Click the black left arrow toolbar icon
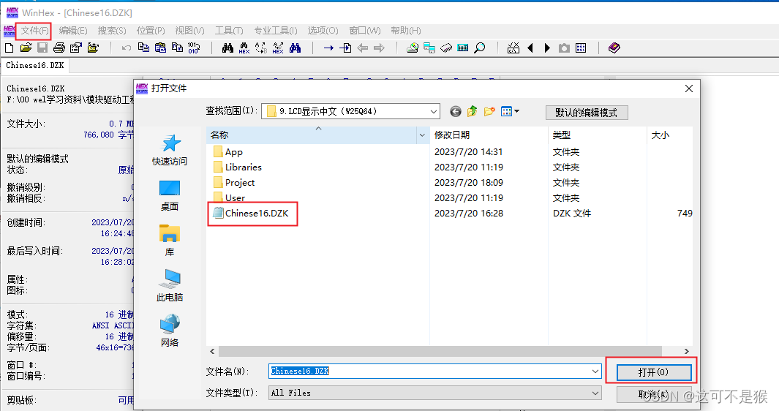The height and width of the screenshot is (411, 779). [530, 48]
